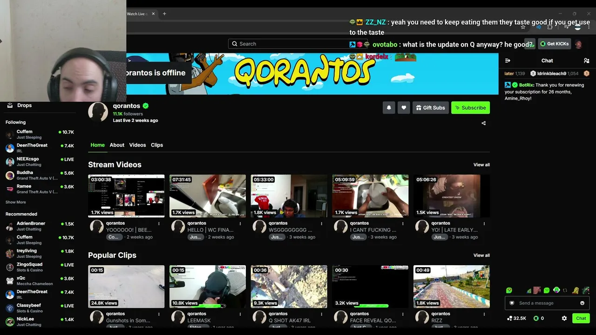Open NEEXcsgo channel in Following list
This screenshot has height=335, width=596.
[x=40, y=161]
